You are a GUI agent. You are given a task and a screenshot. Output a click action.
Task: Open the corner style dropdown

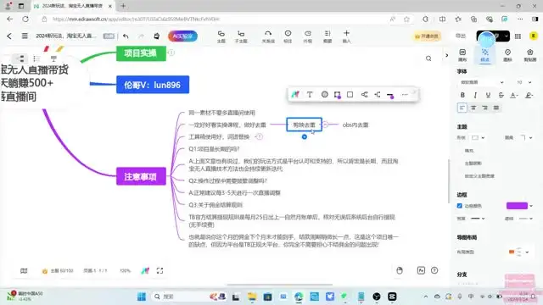(526, 137)
